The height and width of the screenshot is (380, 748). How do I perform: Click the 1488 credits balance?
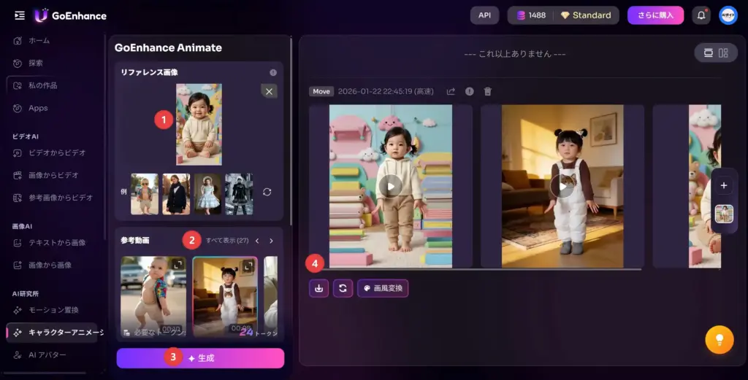point(531,15)
